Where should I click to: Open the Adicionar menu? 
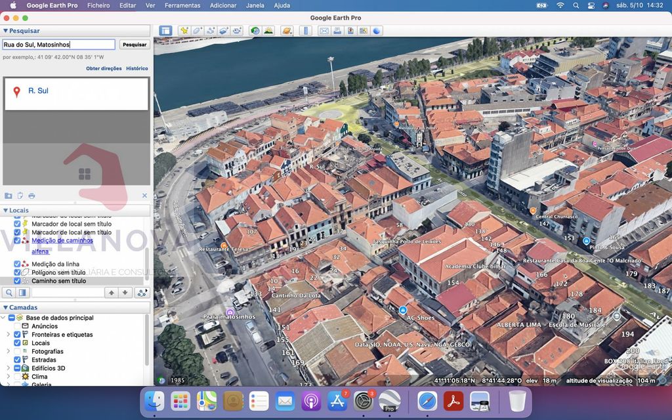point(223,5)
